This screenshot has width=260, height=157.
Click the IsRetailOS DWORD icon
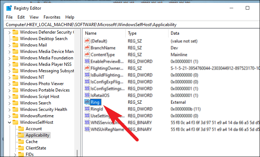[x=87, y=95]
